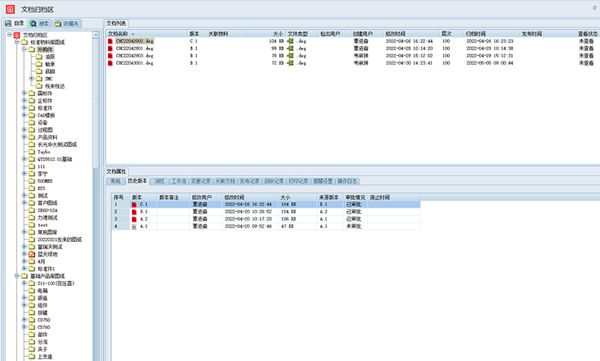Click red version icon for C.1
The image size is (600, 361).
pos(134,204)
